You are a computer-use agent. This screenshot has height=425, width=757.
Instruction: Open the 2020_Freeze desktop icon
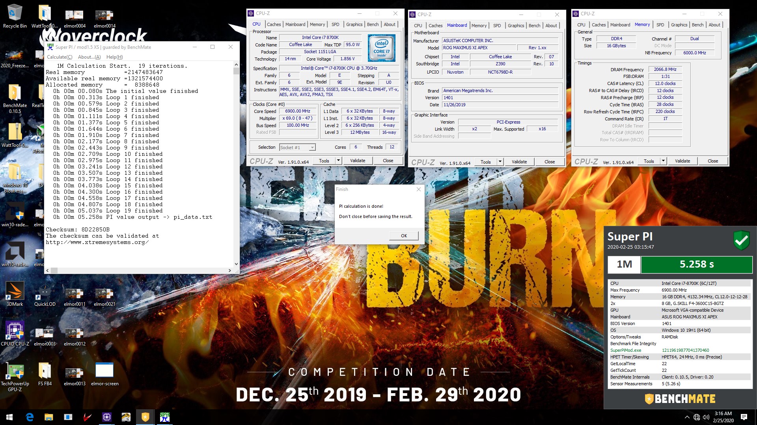pos(15,58)
